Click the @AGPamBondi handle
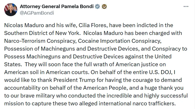196x109 pixels. [x=37, y=13]
